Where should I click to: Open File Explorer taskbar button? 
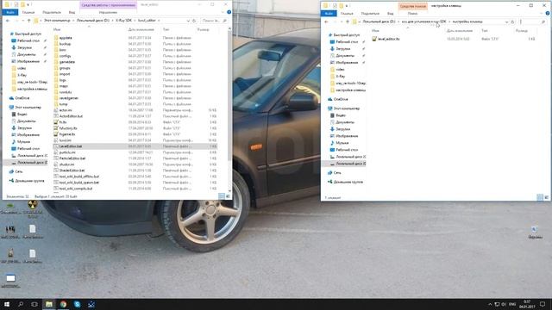(49, 304)
